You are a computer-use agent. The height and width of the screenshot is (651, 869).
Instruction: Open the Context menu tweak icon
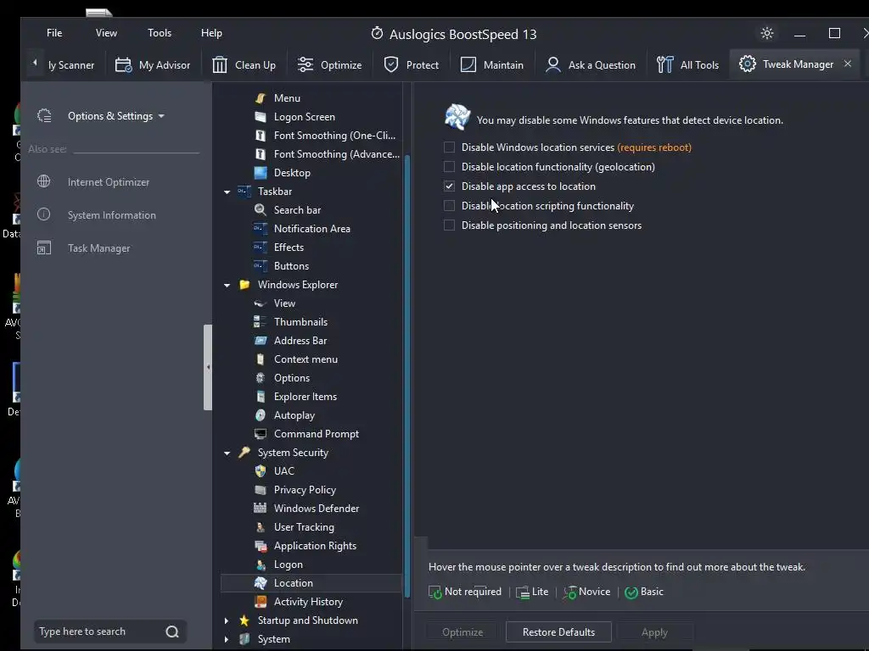point(261,359)
